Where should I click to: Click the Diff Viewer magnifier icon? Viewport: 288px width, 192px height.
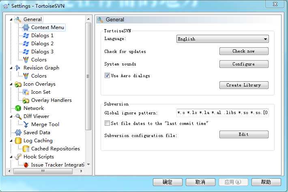click(x=18, y=116)
